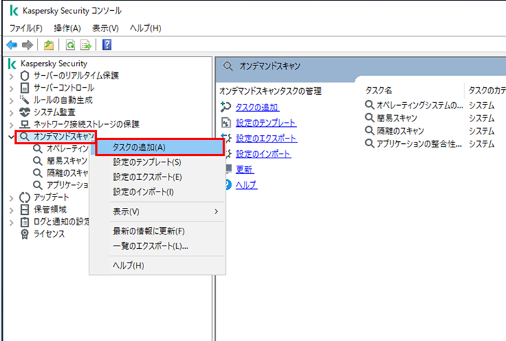Click the ヘルプ link in management pane
Screen dimensions: 506x341
tap(247, 185)
